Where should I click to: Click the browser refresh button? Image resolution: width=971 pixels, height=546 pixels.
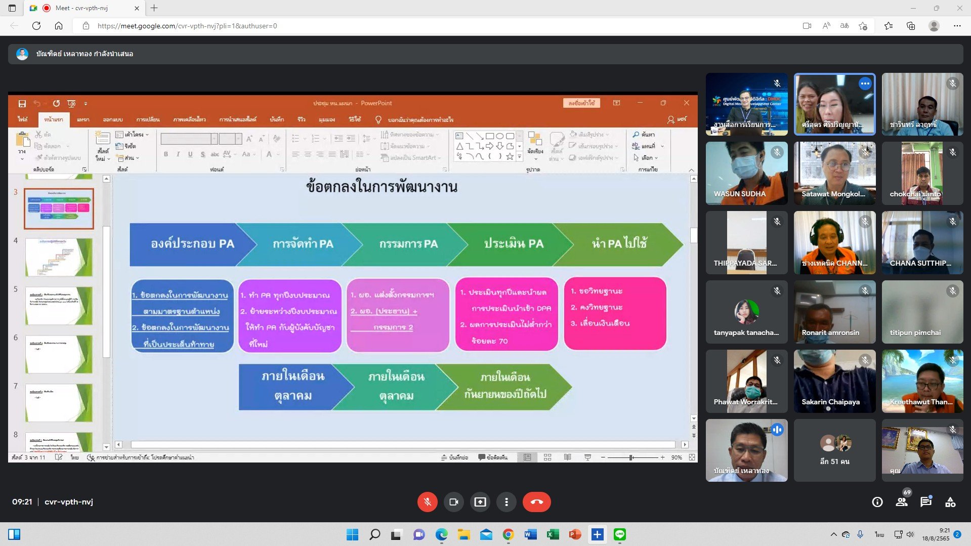tap(36, 26)
